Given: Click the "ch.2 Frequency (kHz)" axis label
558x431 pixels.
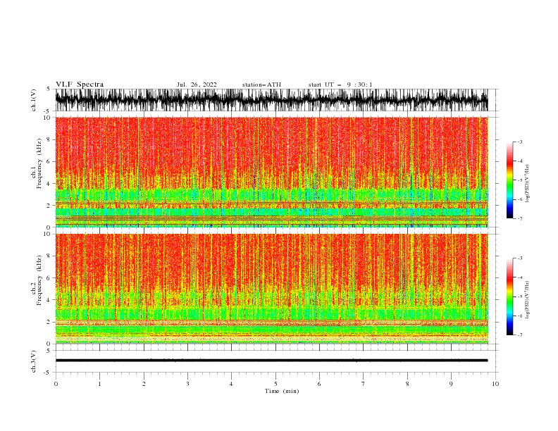Looking at the screenshot, I should coord(37,280).
